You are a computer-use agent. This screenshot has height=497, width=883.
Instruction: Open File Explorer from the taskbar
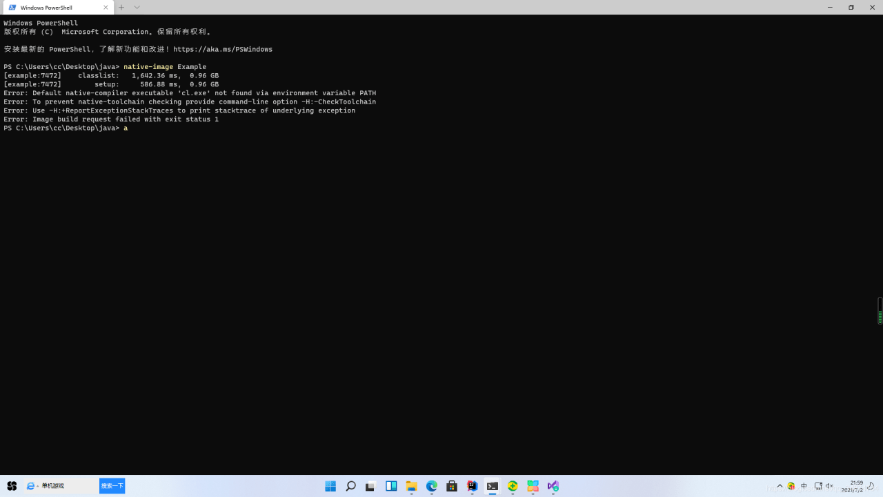[411, 486]
